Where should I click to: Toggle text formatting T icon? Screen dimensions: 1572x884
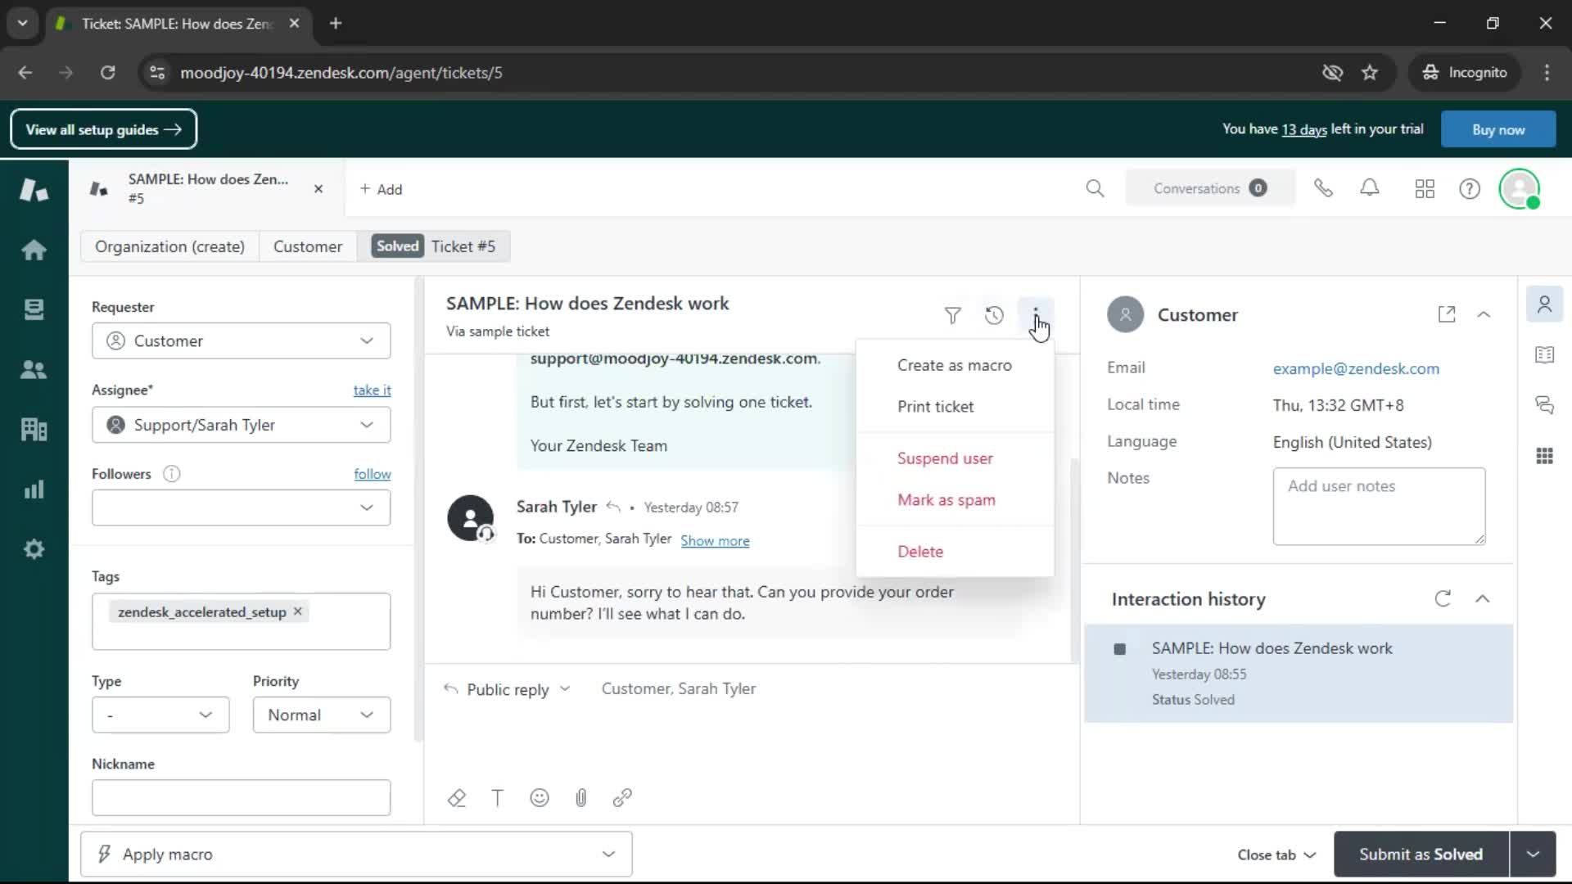click(x=498, y=798)
